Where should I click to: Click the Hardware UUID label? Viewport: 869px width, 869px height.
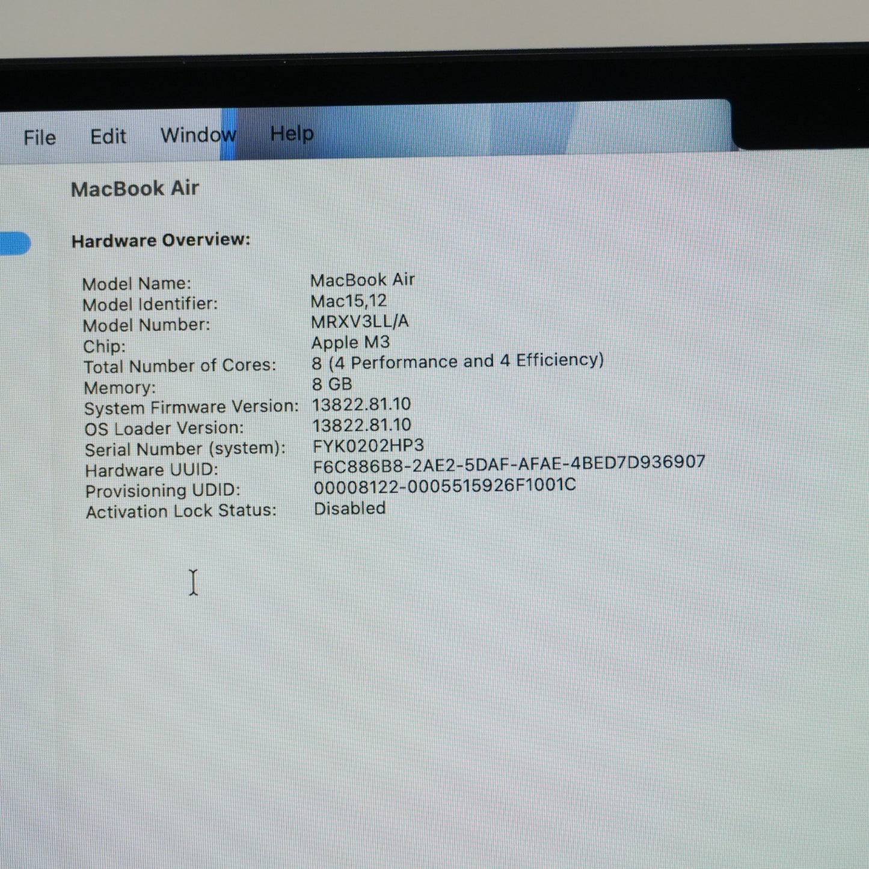[152, 470]
